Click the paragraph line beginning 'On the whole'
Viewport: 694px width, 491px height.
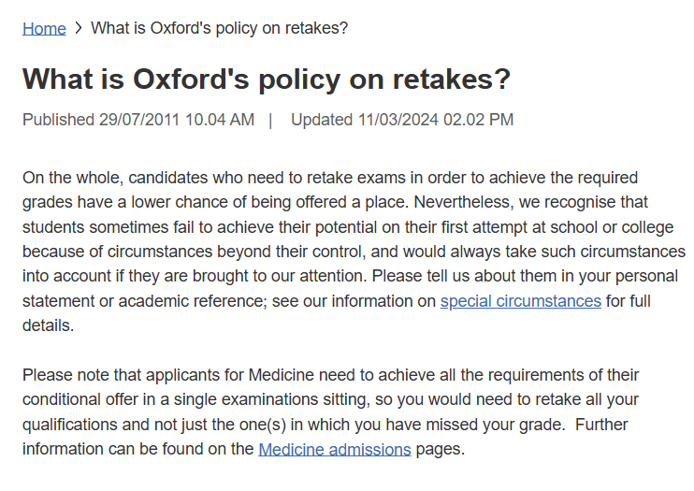(x=330, y=178)
